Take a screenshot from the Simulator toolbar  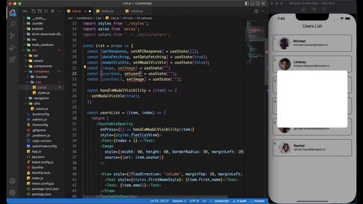[x=314, y=9]
